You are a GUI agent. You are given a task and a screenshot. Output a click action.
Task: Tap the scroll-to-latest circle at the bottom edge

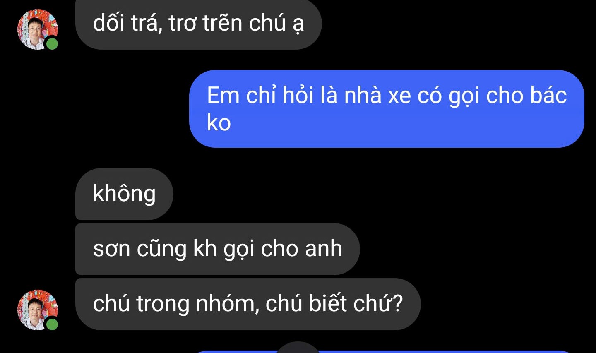click(x=298, y=347)
